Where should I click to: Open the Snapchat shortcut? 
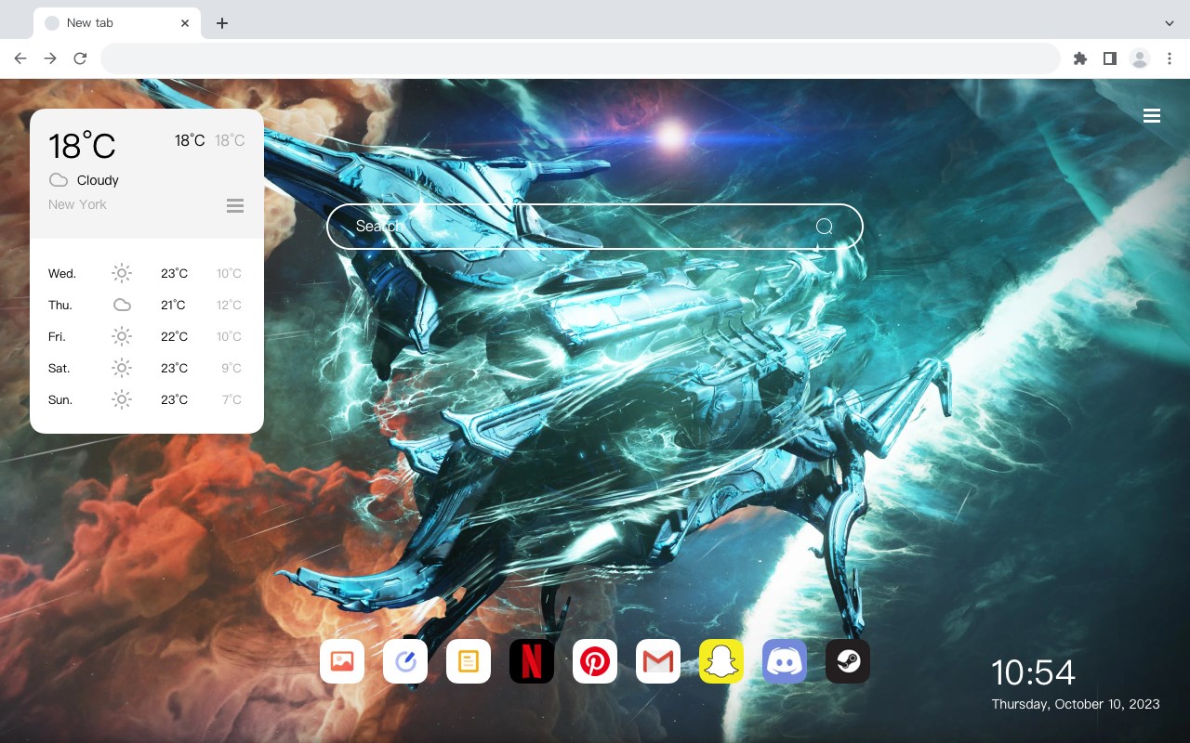pos(721,661)
